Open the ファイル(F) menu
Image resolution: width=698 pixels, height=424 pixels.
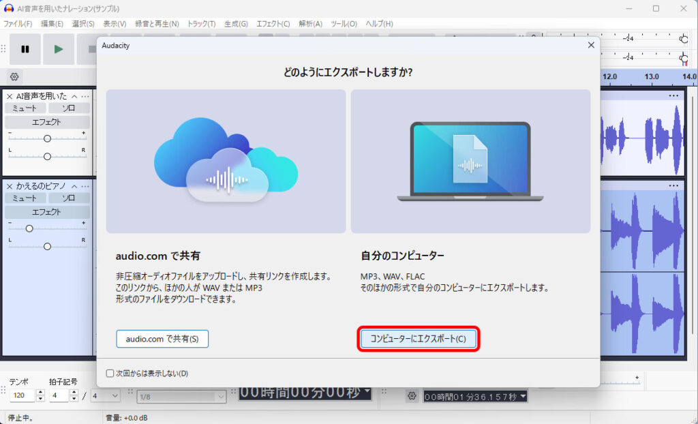click(18, 24)
